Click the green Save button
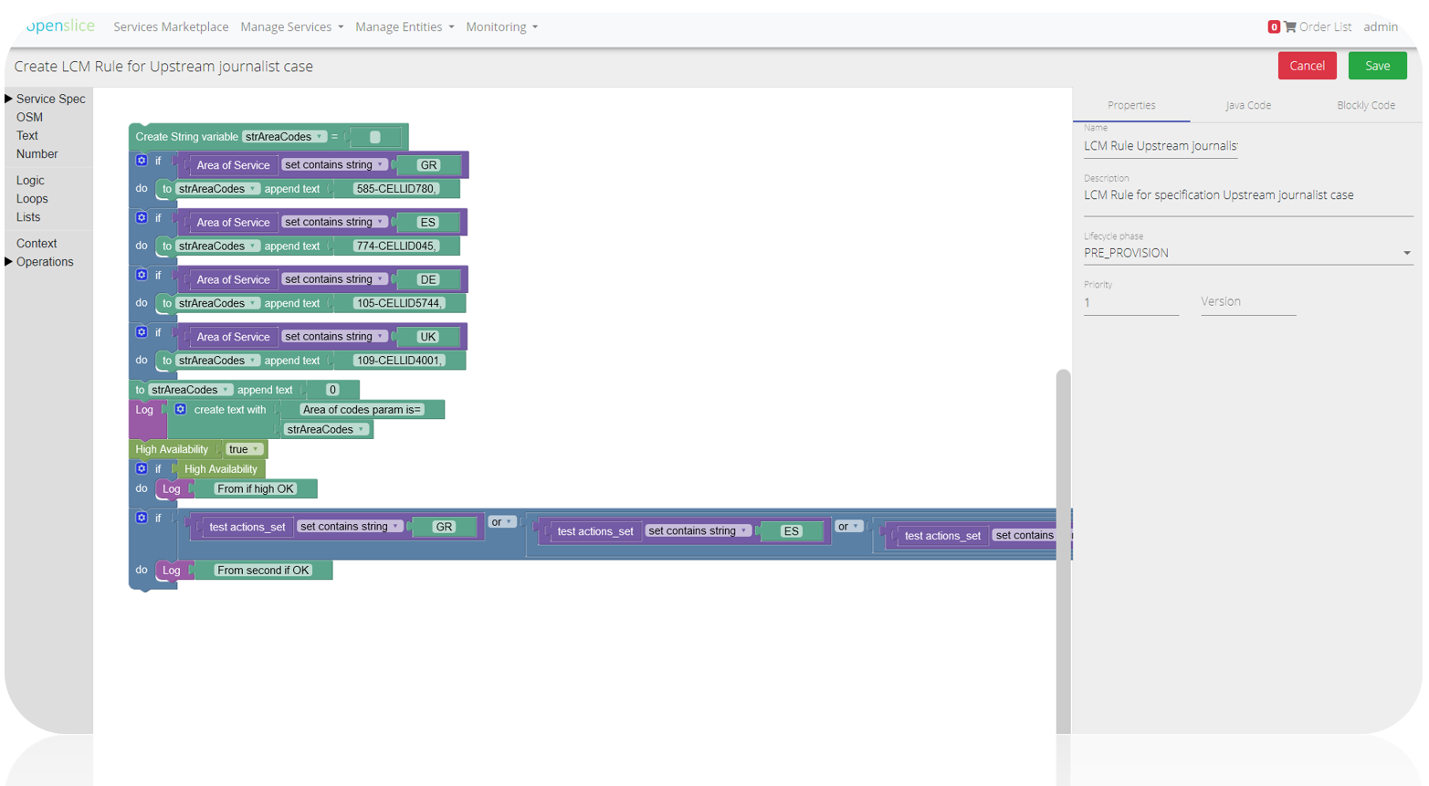This screenshot has width=1429, height=786. point(1376,66)
